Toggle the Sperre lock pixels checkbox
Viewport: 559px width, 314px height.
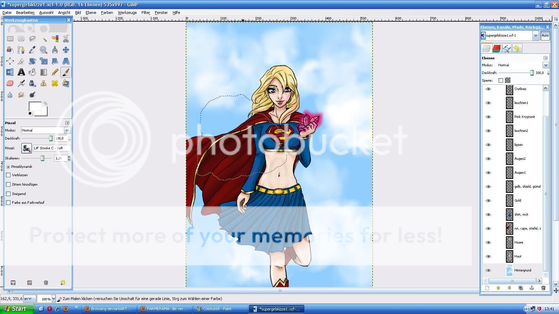[x=501, y=80]
